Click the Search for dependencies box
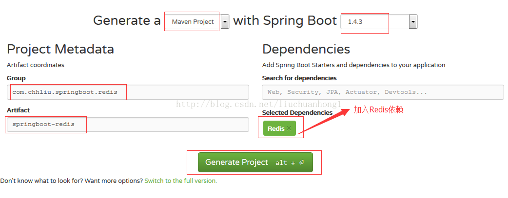The image size is (508, 198). point(383,92)
